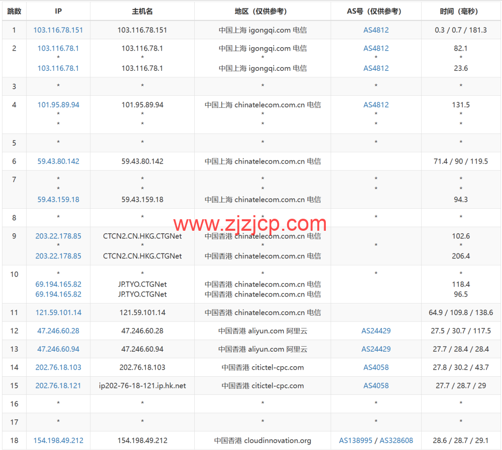Image resolution: width=502 pixels, height=450 pixels.
Task: Select the 69.194.165.82 link in hop 10
Action: click(x=58, y=284)
